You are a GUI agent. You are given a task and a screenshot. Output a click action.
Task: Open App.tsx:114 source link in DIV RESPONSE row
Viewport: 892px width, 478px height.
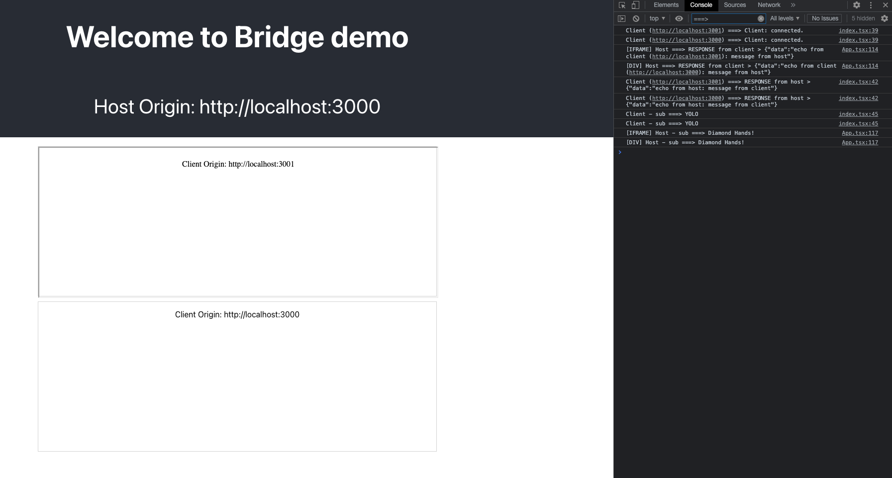coord(860,66)
